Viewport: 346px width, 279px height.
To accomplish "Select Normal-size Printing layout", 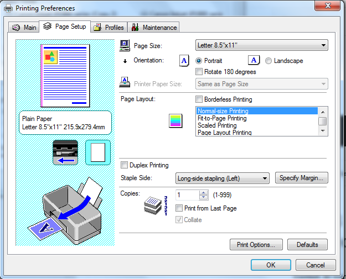I will coord(257,110).
